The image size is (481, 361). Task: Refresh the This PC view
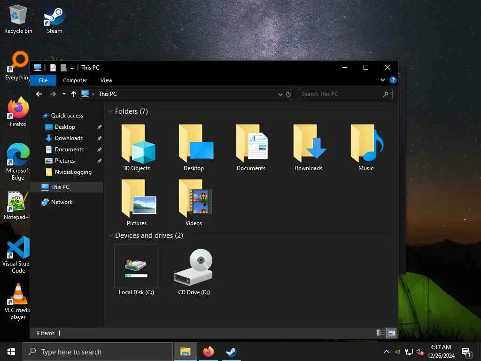tap(288, 94)
